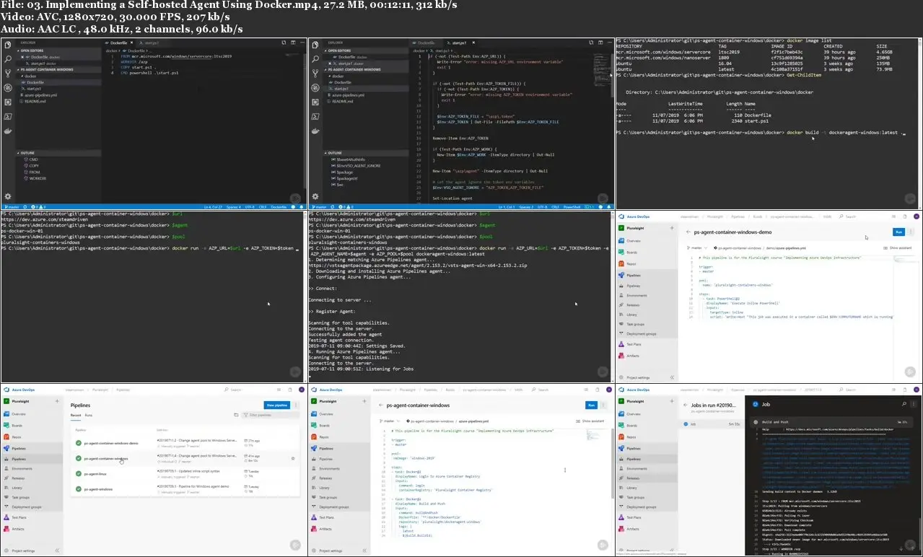Click CRLF in Dockerfile frame status bar
923x557 pixels.
tap(263, 207)
